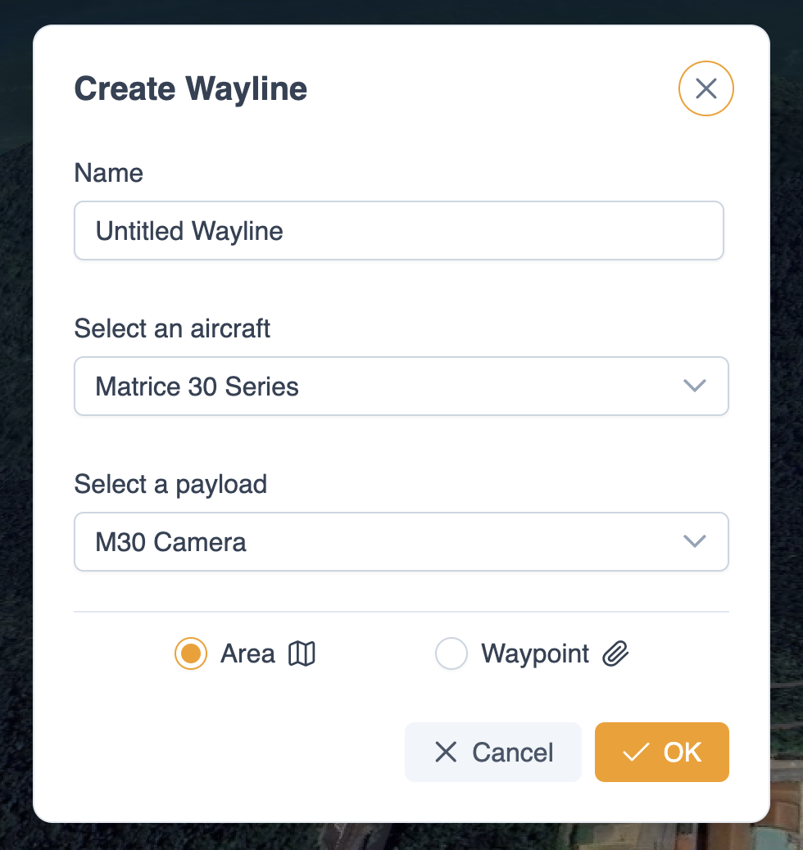803x850 pixels.
Task: Click the paperclip icon beside Waypoint
Action: tap(615, 654)
